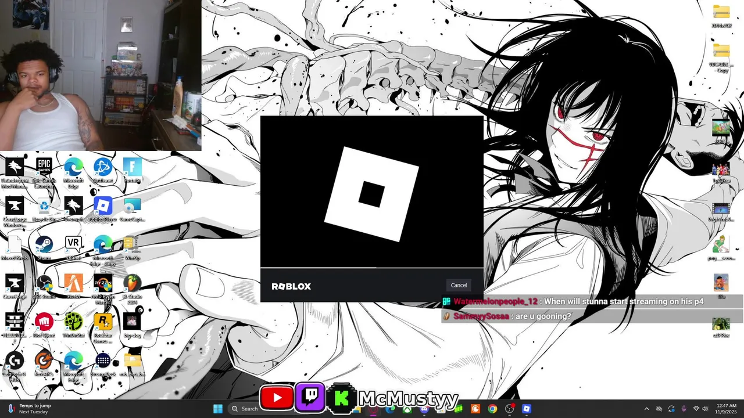744x418 pixels.
Task: Select the big-dog desktop file
Action: click(132, 326)
